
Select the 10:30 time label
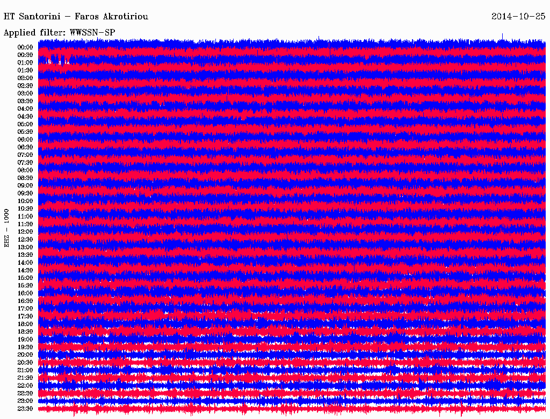pyautogui.click(x=25, y=209)
